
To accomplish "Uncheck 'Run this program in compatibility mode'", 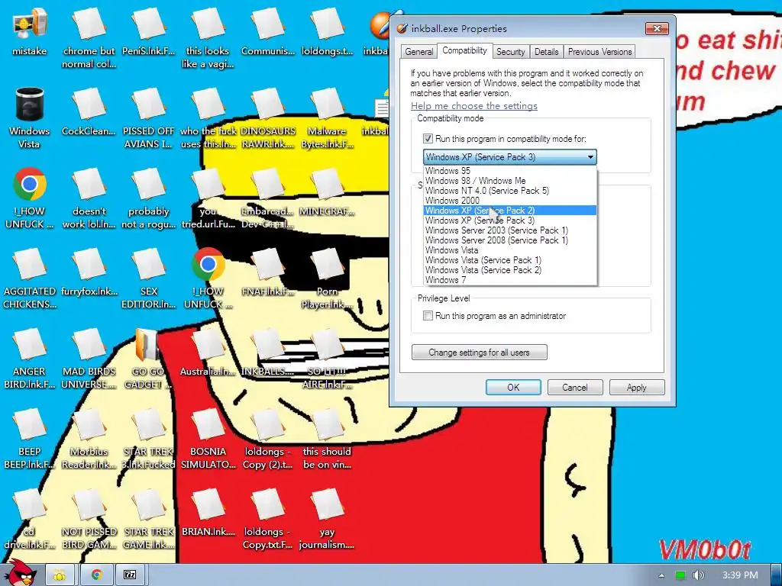I will tap(428, 139).
